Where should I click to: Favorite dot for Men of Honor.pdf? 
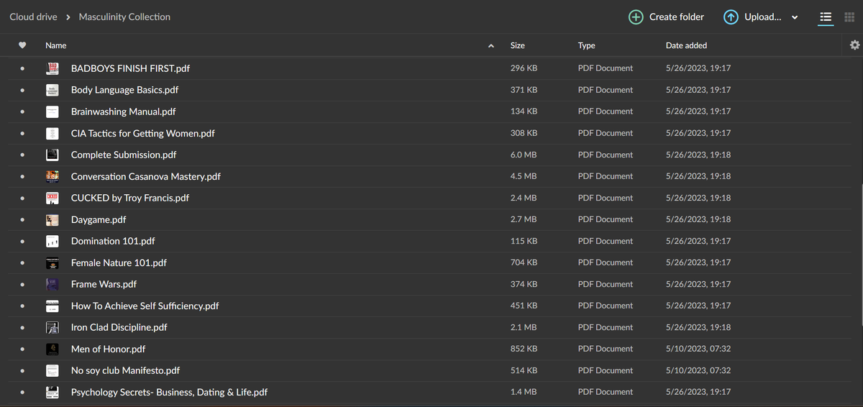coord(22,349)
